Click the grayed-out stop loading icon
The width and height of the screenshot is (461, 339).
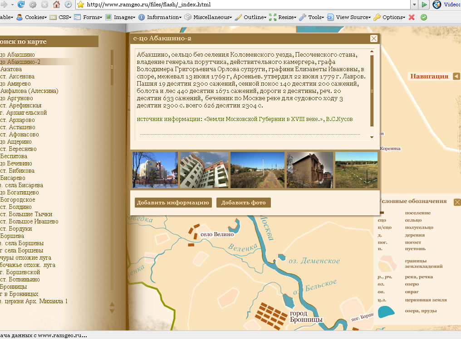[44, 5]
